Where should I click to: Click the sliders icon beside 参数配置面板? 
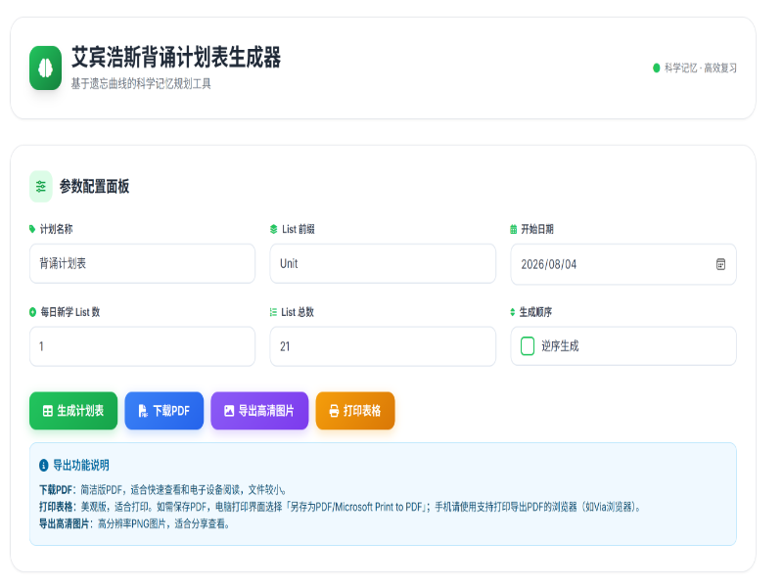40,187
